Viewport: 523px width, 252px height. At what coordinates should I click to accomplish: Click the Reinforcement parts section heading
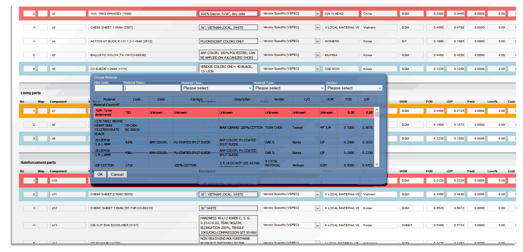pyautogui.click(x=38, y=163)
